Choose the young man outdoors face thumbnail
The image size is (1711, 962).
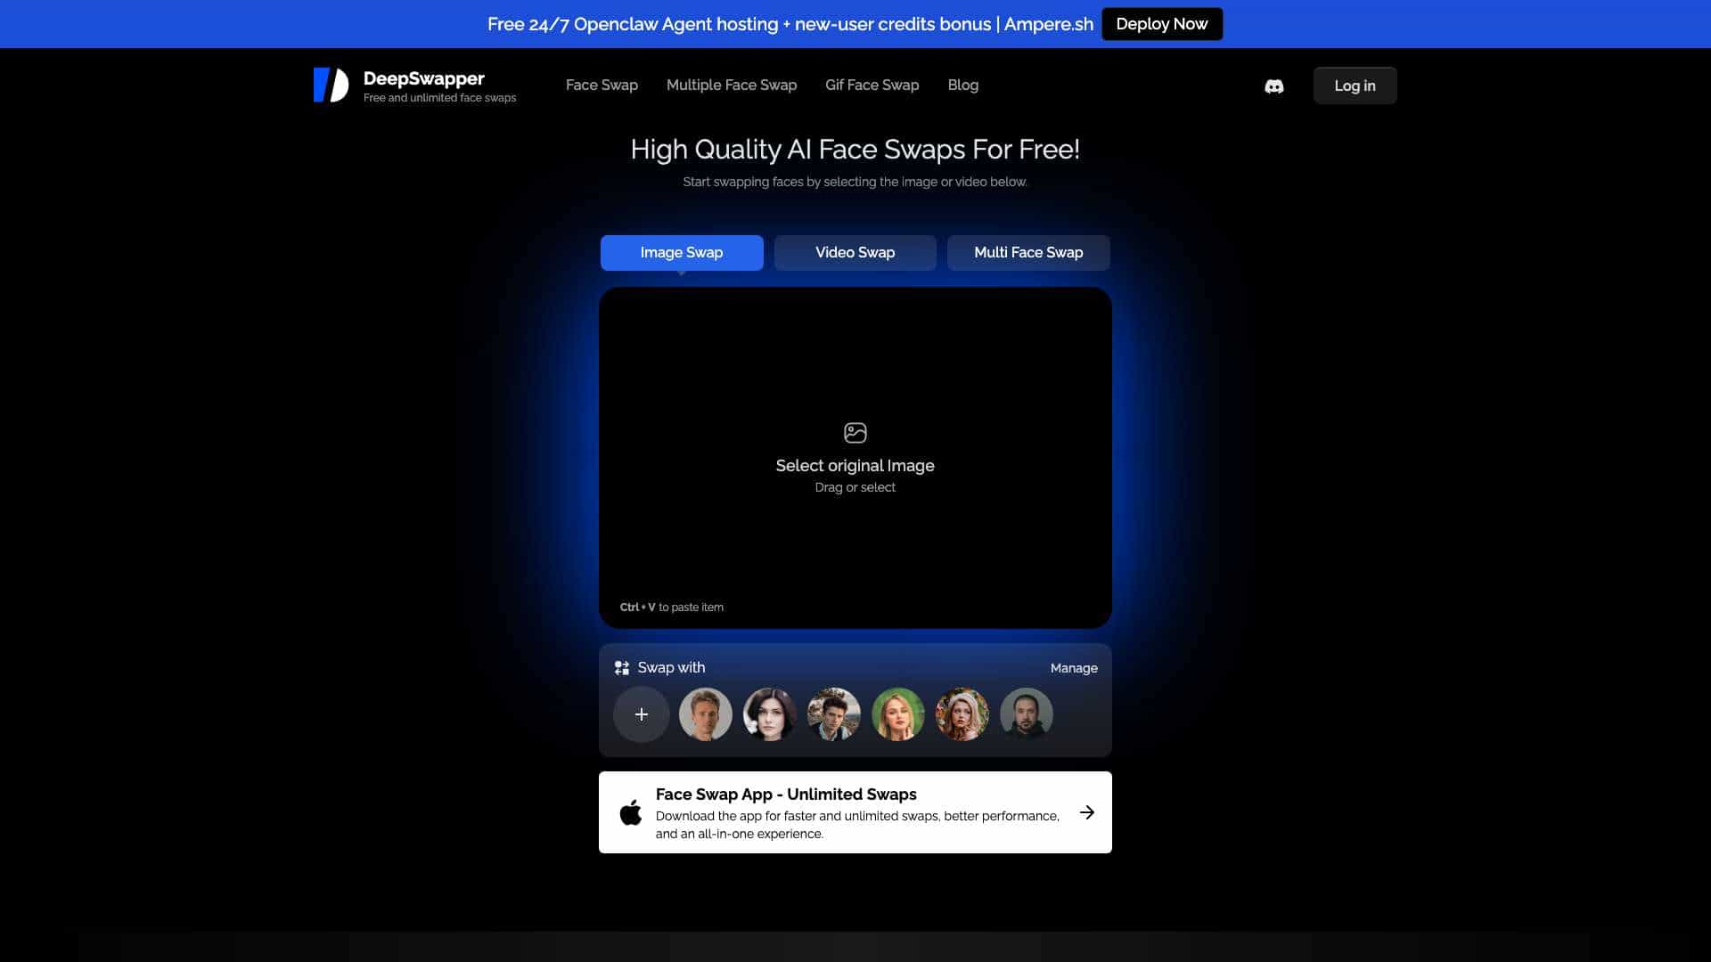point(834,714)
